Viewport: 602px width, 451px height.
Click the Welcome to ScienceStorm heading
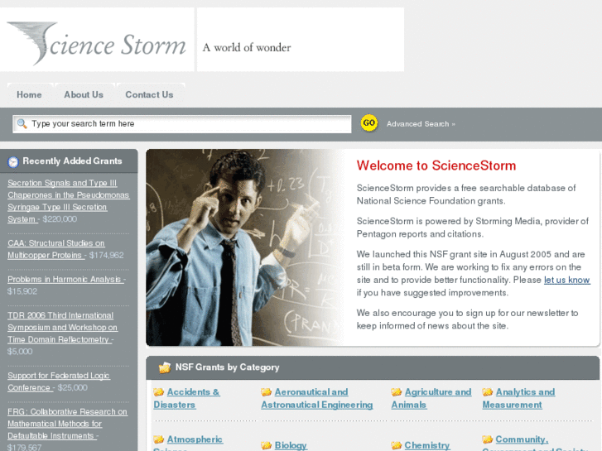pyautogui.click(x=436, y=166)
